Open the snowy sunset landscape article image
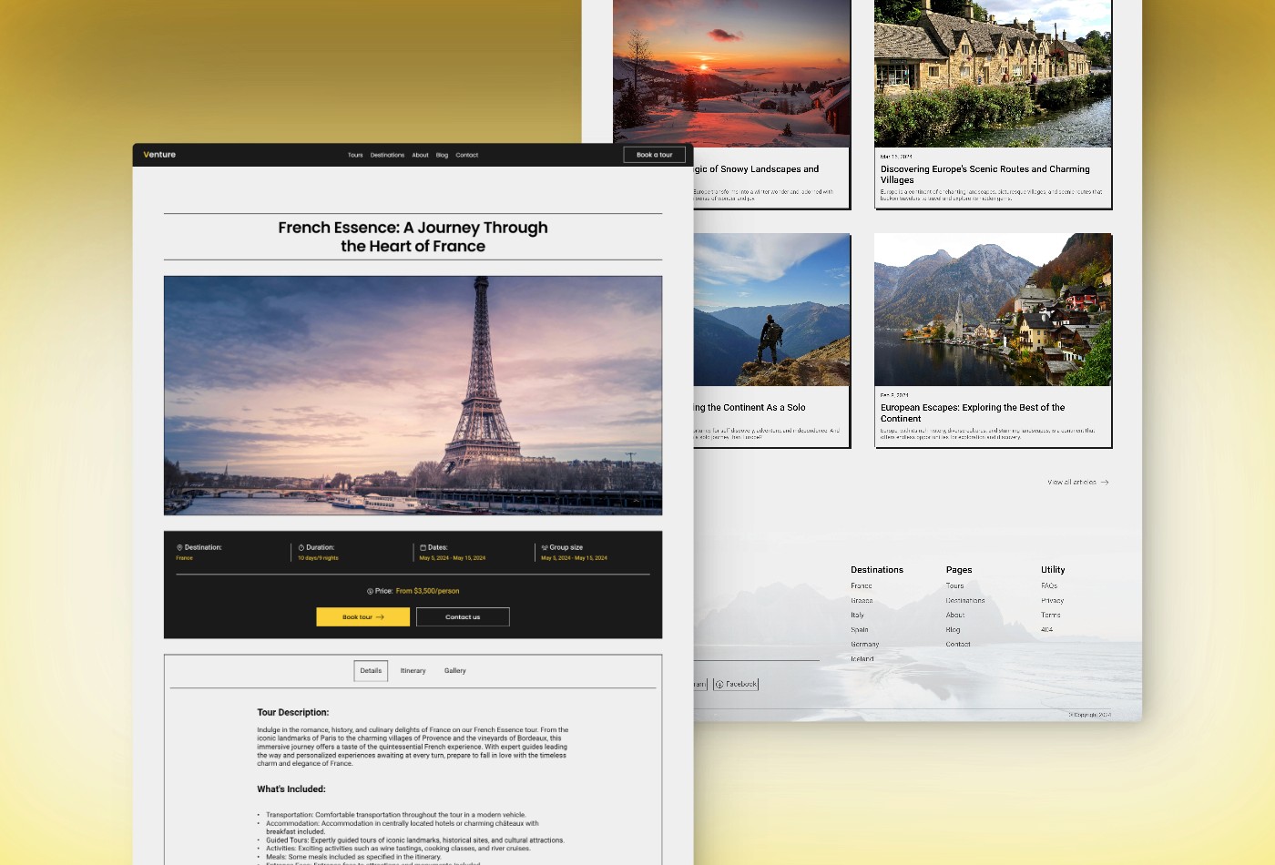 [732, 73]
